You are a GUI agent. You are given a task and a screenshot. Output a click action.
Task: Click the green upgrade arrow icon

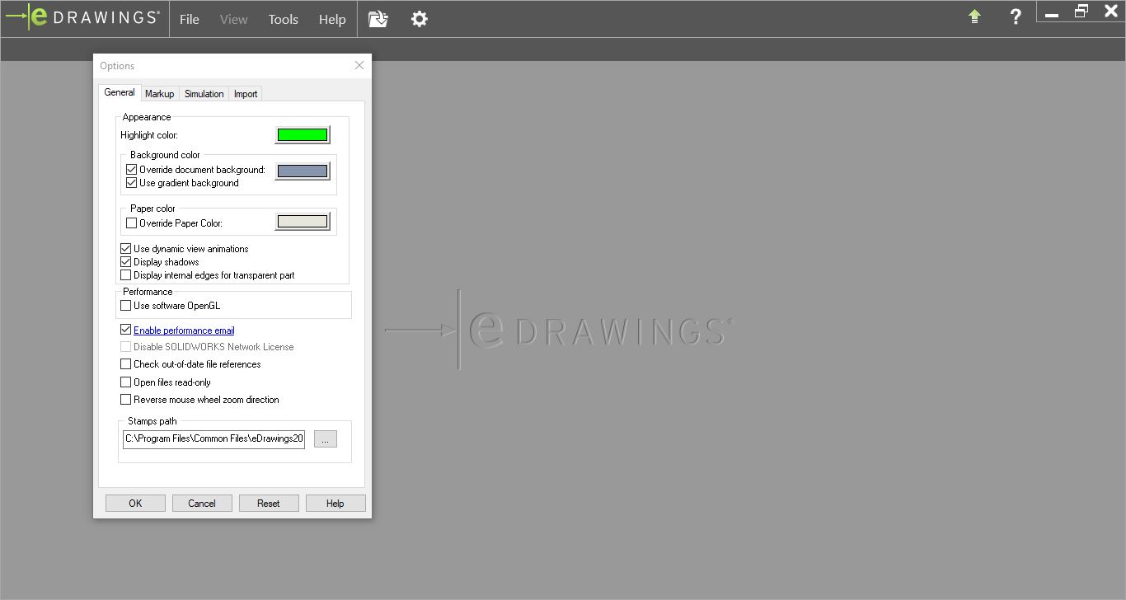974,16
